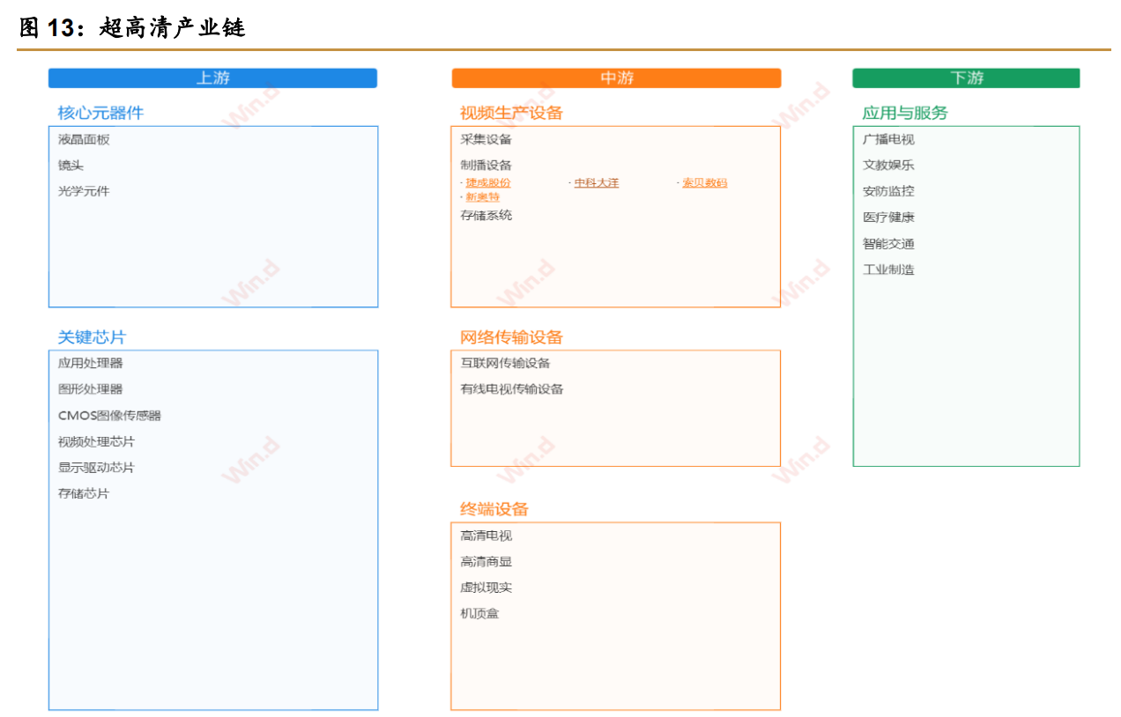Screen dimensions: 1121x717
Task: Click 安防监控 in 应用与服务
Action: [x=888, y=191]
